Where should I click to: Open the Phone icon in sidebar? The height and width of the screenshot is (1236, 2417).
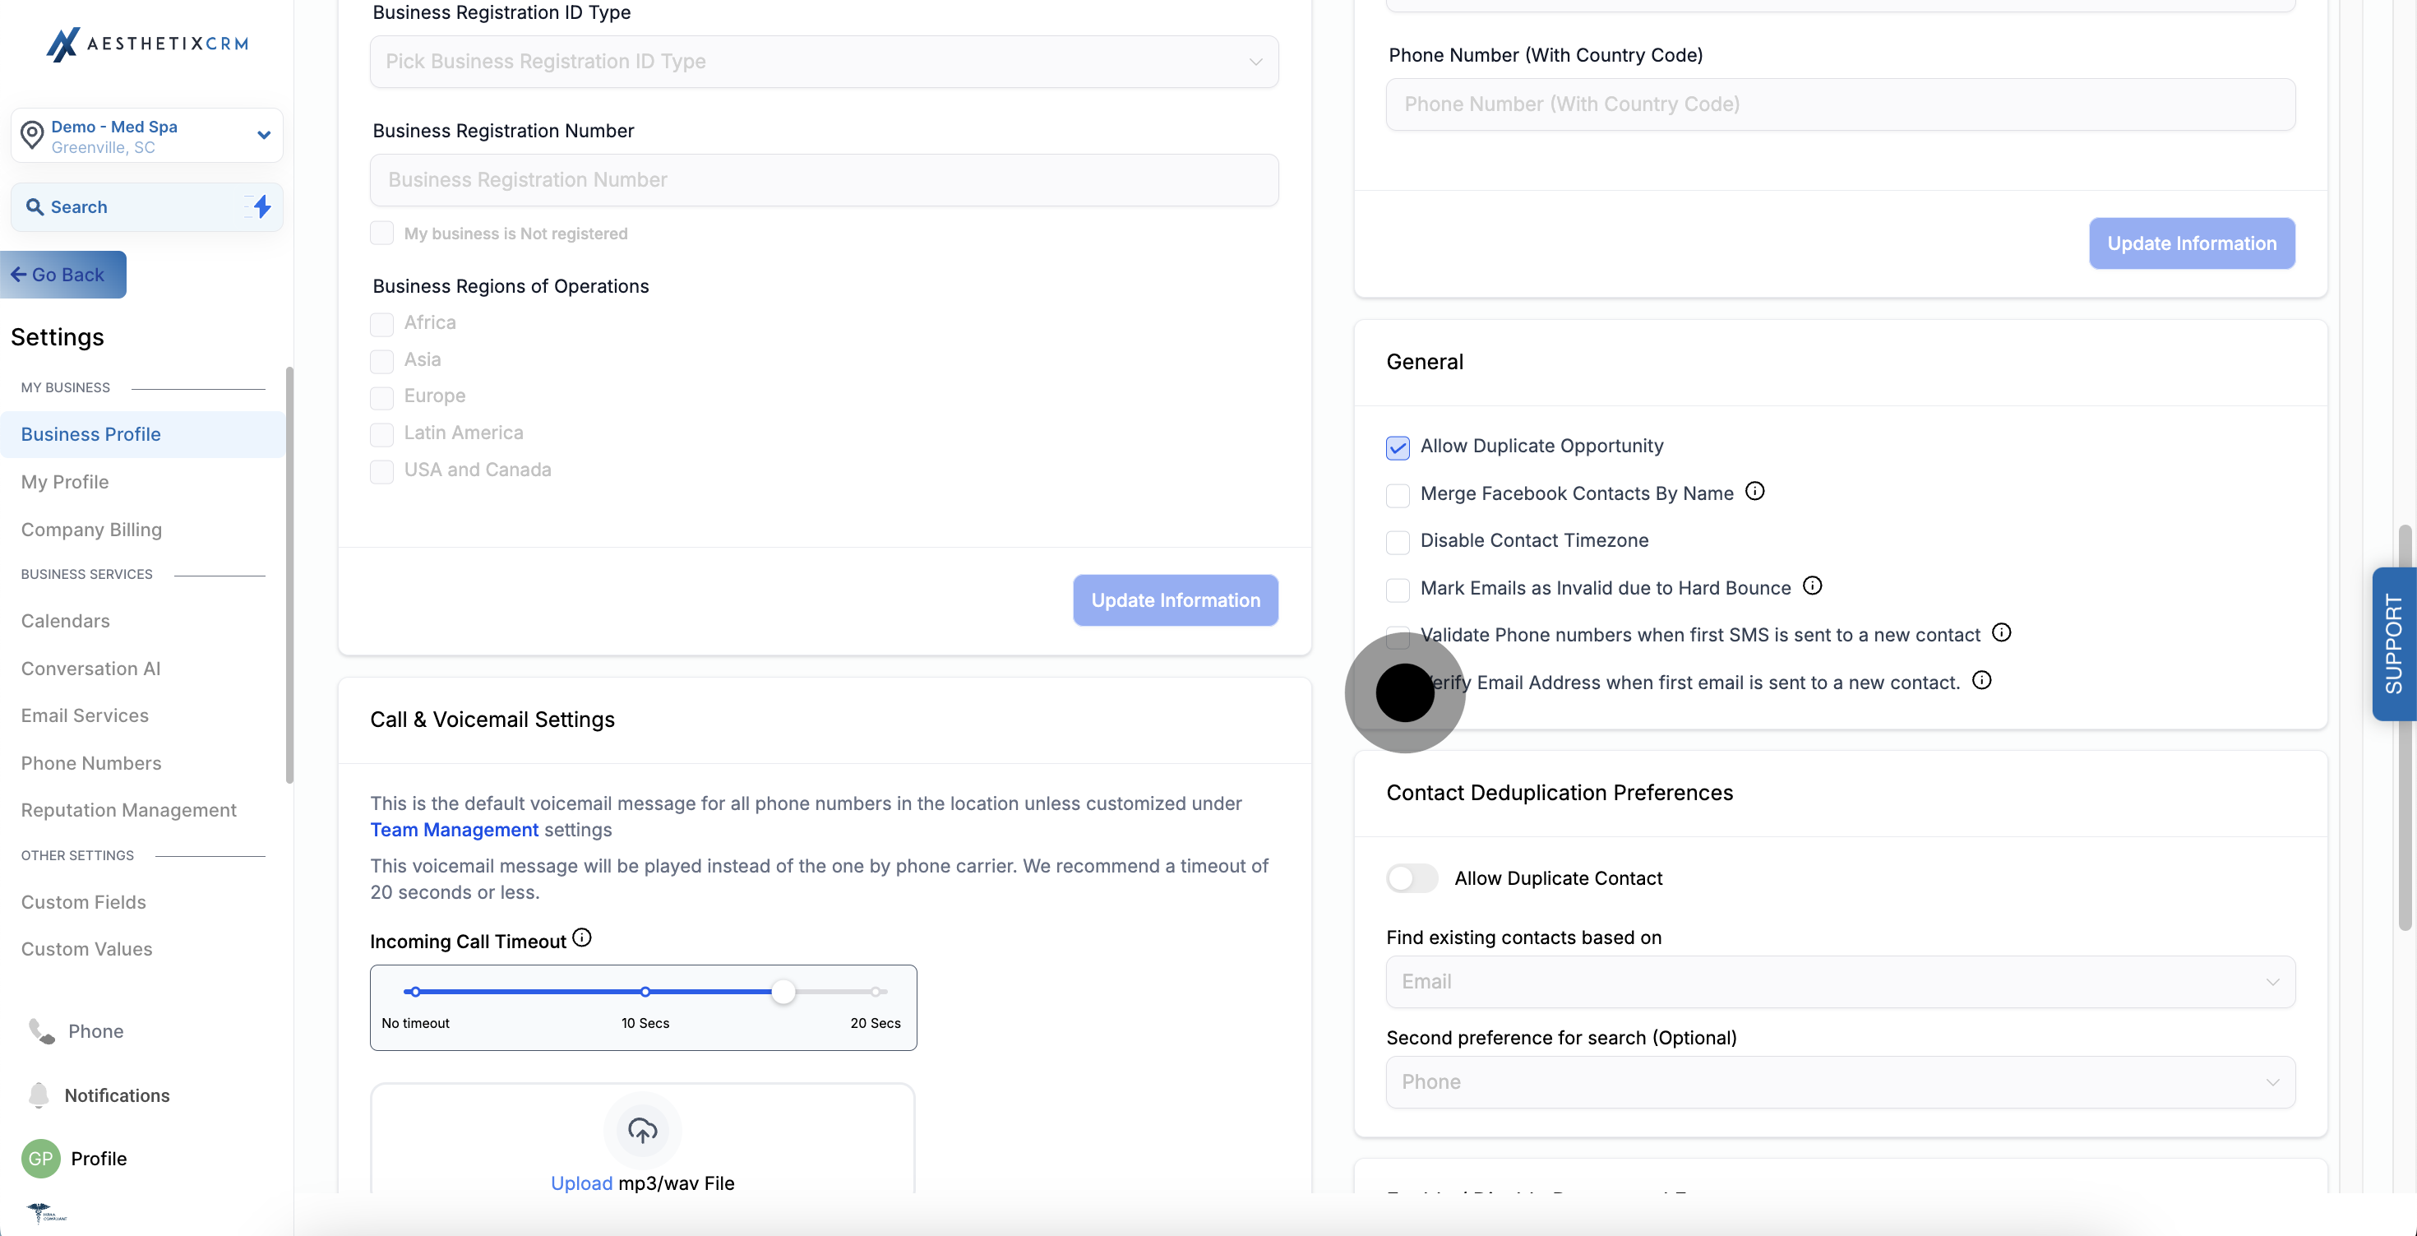(41, 1030)
